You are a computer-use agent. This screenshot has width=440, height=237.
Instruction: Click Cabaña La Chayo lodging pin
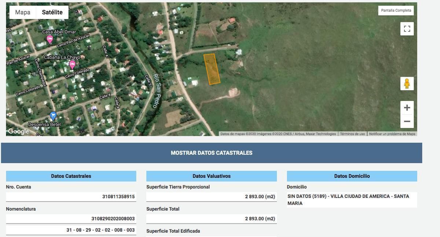(x=72, y=64)
